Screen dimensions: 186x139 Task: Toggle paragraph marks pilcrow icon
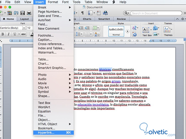click(x=82, y=13)
